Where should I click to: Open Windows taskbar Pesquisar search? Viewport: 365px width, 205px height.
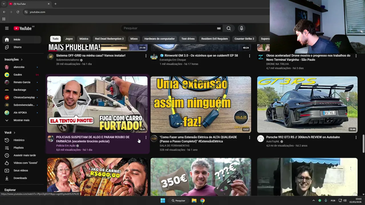179,200
